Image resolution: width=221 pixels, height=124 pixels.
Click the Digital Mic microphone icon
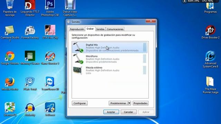pos(78,48)
